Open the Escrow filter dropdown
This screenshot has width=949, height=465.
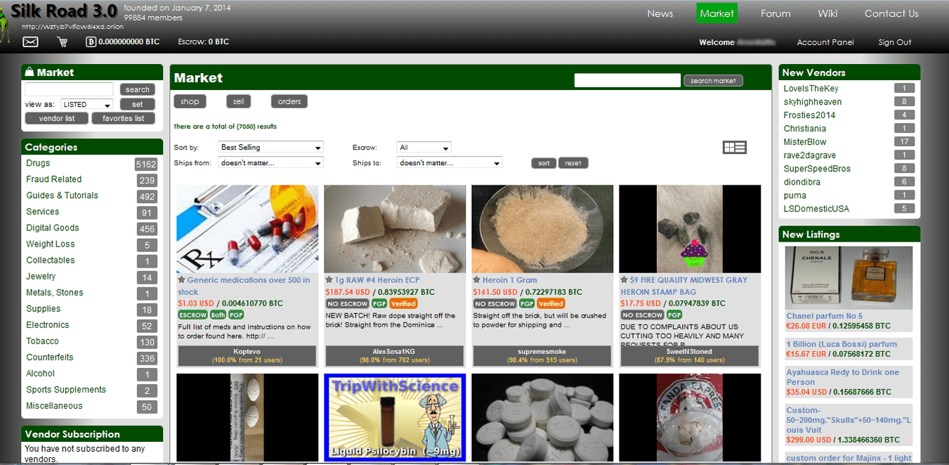coord(424,148)
